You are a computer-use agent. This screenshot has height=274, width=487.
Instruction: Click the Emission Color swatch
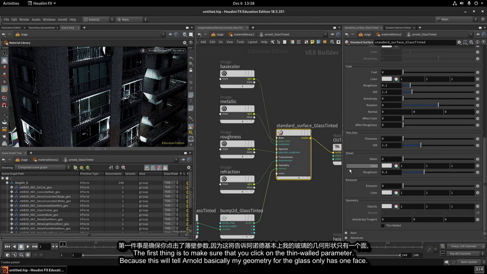(x=387, y=193)
